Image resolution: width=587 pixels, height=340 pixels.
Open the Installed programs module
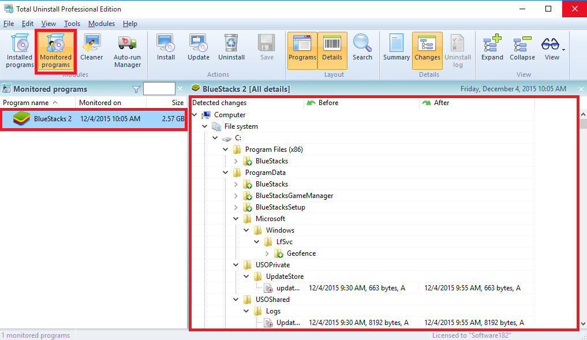pos(20,51)
